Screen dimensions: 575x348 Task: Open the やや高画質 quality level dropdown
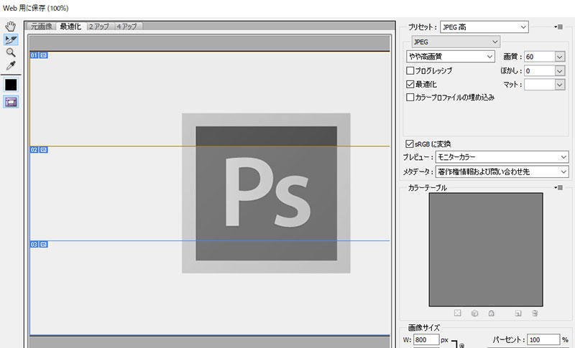coord(451,57)
